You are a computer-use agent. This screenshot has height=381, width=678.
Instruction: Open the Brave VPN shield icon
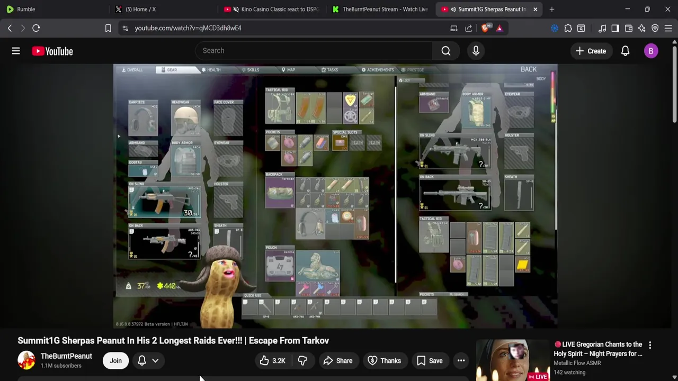click(655, 28)
